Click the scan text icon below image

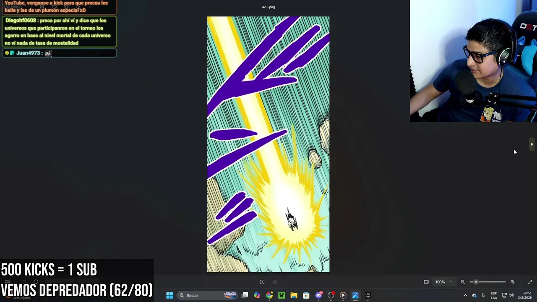pos(275,282)
